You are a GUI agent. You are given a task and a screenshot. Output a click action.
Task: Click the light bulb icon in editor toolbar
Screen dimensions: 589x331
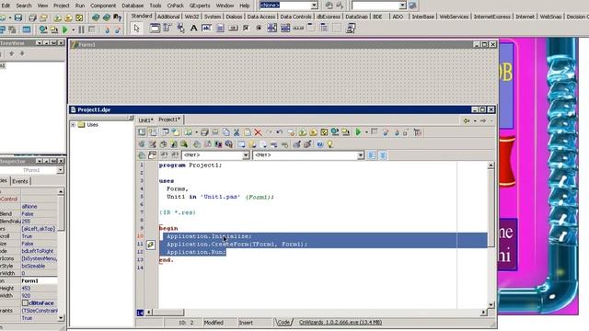click(329, 144)
